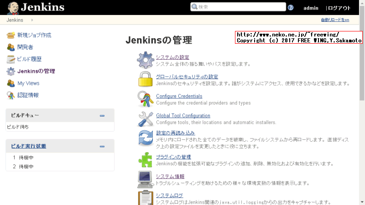Screen dimensions: 365x205
Task: Click the admin user link
Action: coord(311,8)
